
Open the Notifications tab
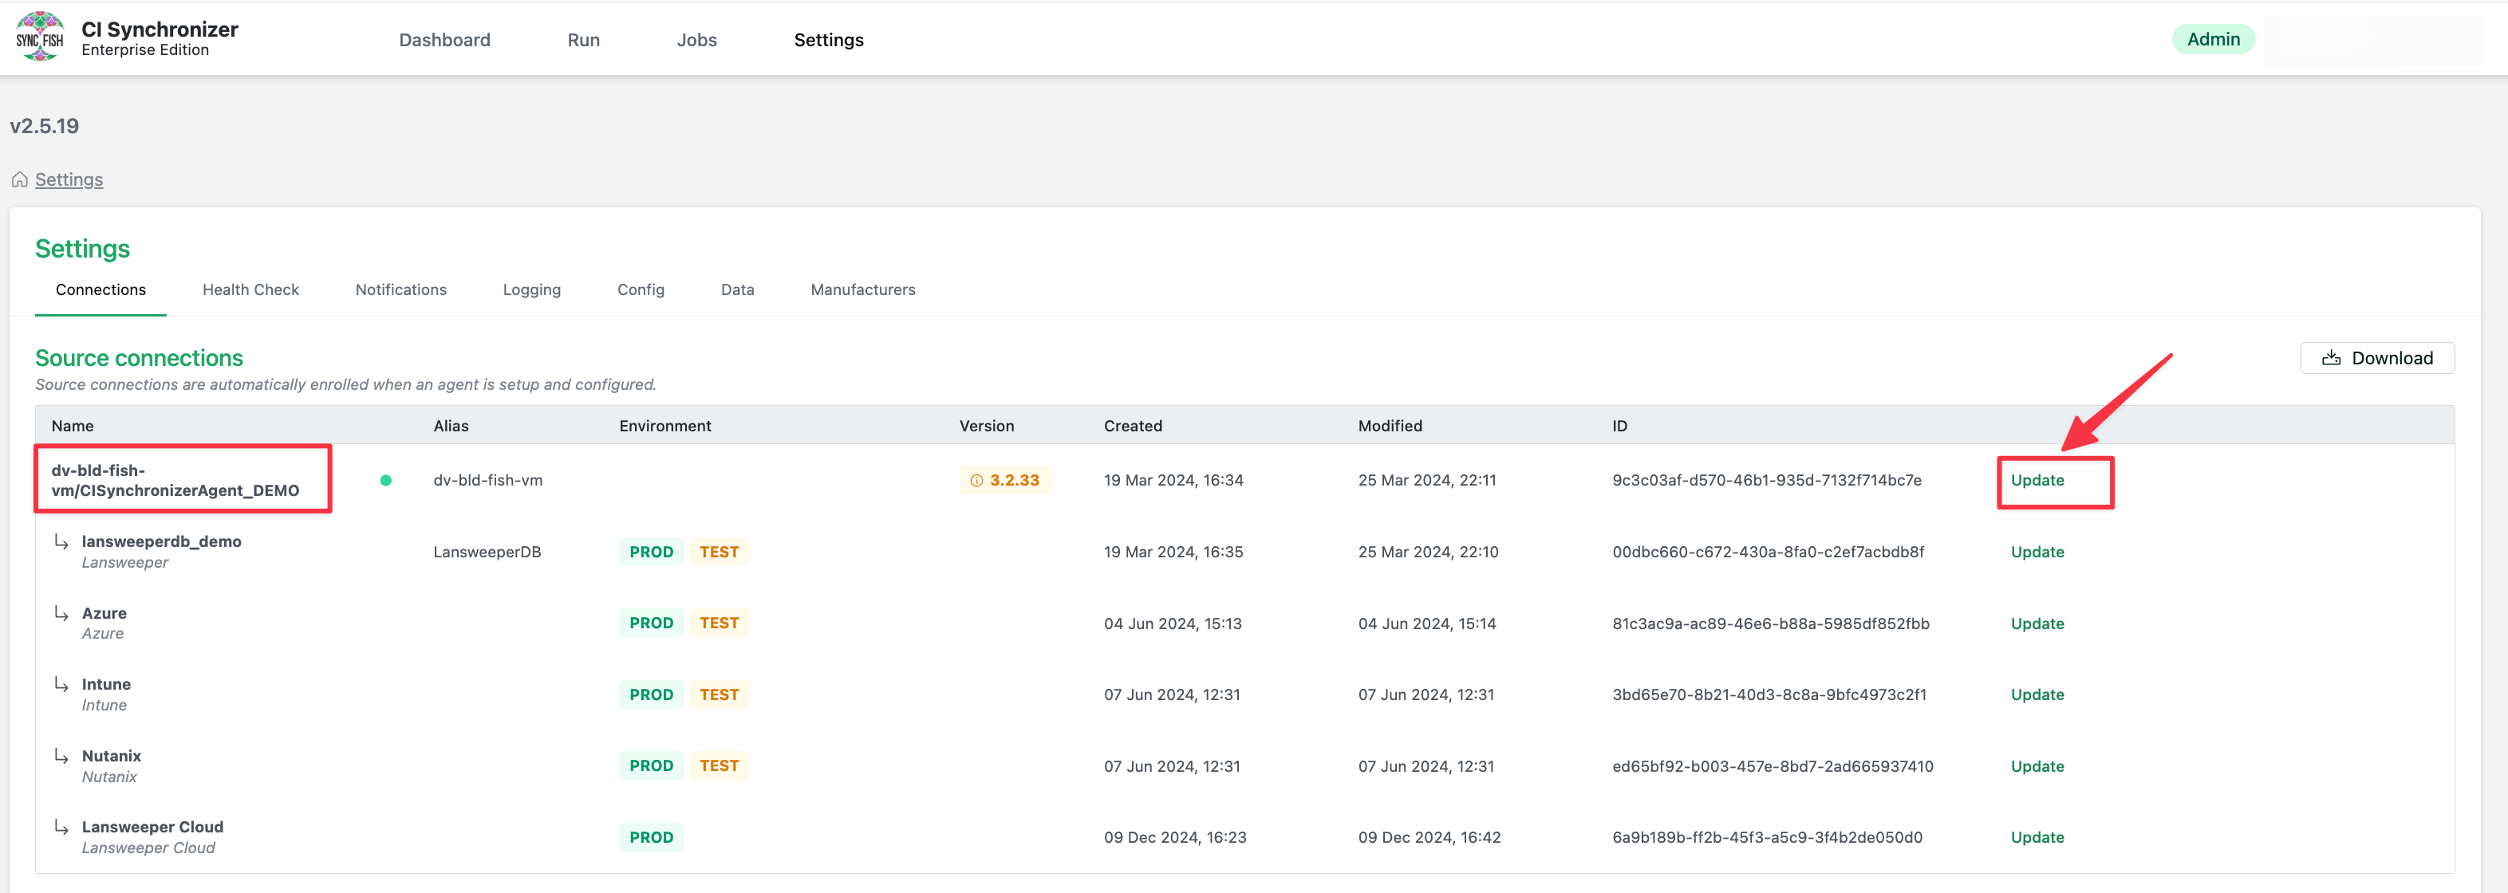pos(400,290)
